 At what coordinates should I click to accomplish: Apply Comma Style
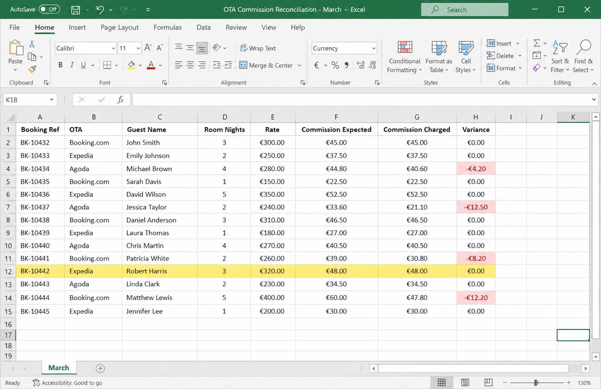(x=347, y=65)
